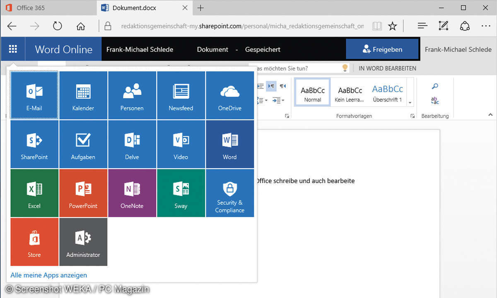This screenshot has width=497, height=298.
Task: Launch the PowerPoint tile
Action: (83, 193)
